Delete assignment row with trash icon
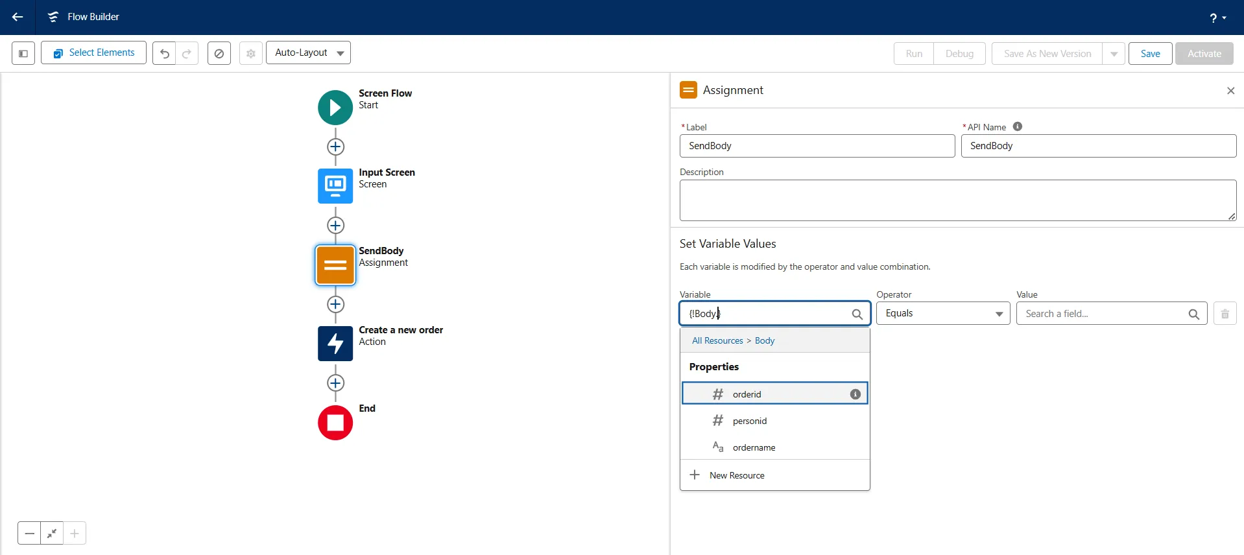Viewport: 1244px width, 555px height. [1225, 314]
